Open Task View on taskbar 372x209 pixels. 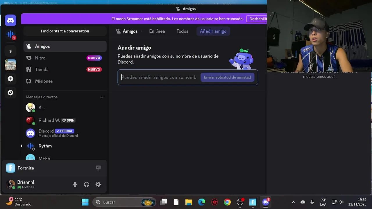(164, 202)
